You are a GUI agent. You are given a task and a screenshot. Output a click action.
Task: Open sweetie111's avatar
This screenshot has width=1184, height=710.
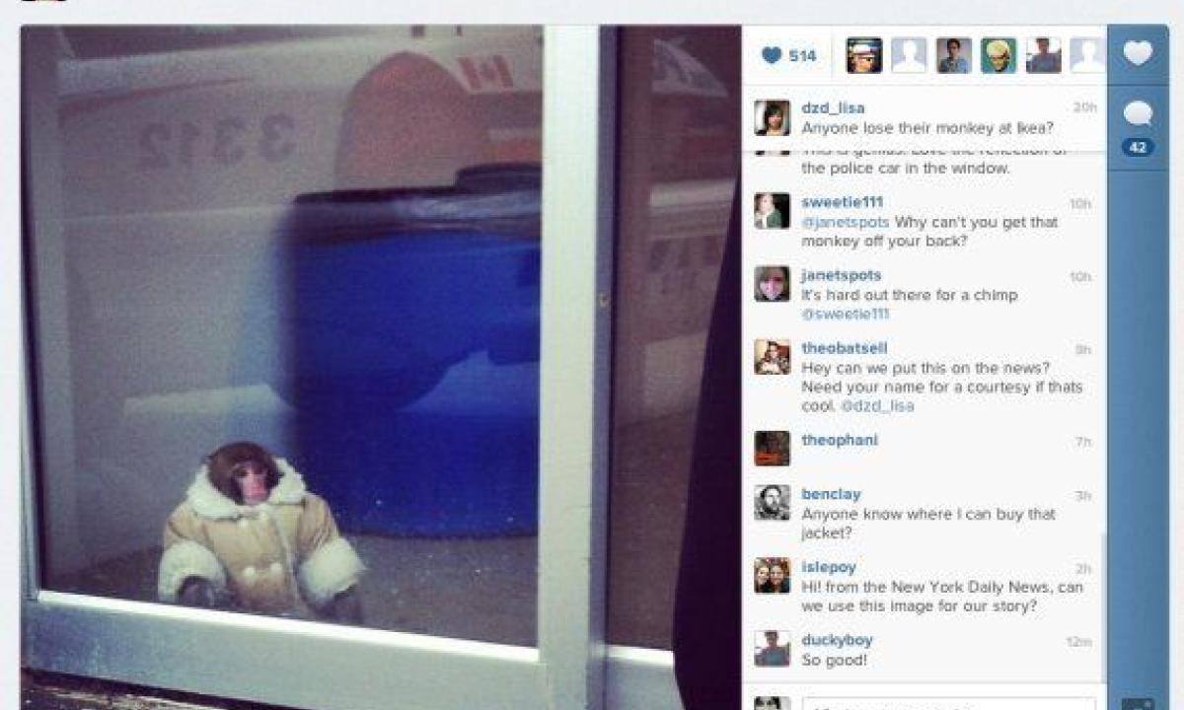(772, 211)
